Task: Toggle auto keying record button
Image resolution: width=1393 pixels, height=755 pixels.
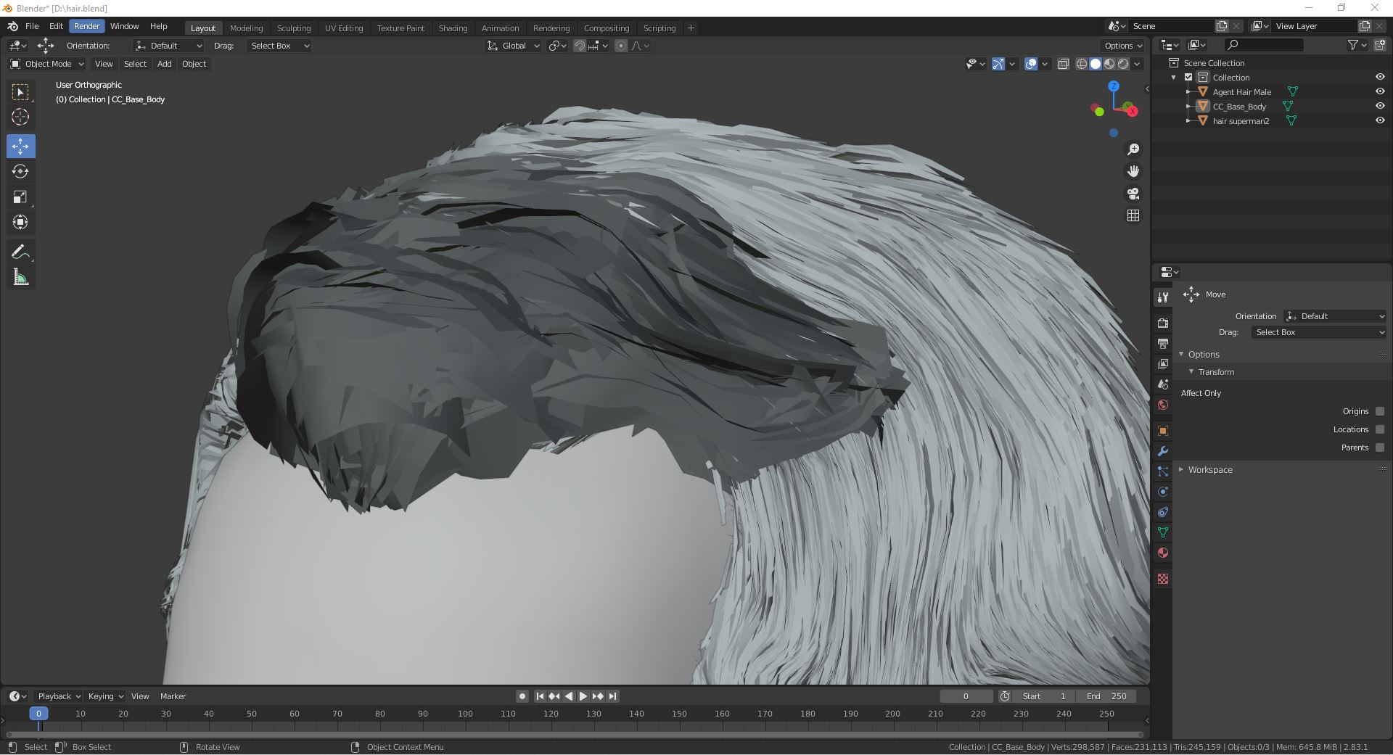Action: (522, 696)
